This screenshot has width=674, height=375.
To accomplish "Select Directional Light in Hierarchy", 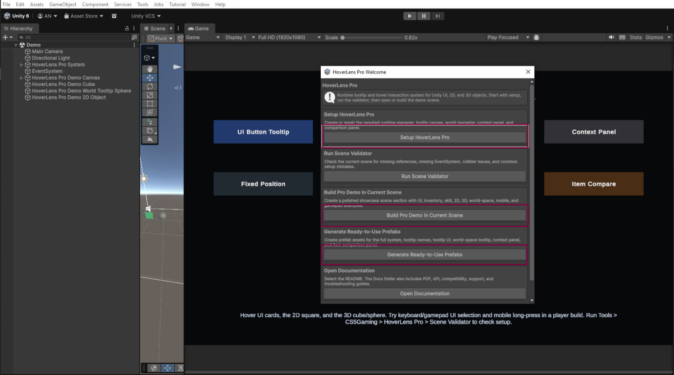I will tap(51, 58).
